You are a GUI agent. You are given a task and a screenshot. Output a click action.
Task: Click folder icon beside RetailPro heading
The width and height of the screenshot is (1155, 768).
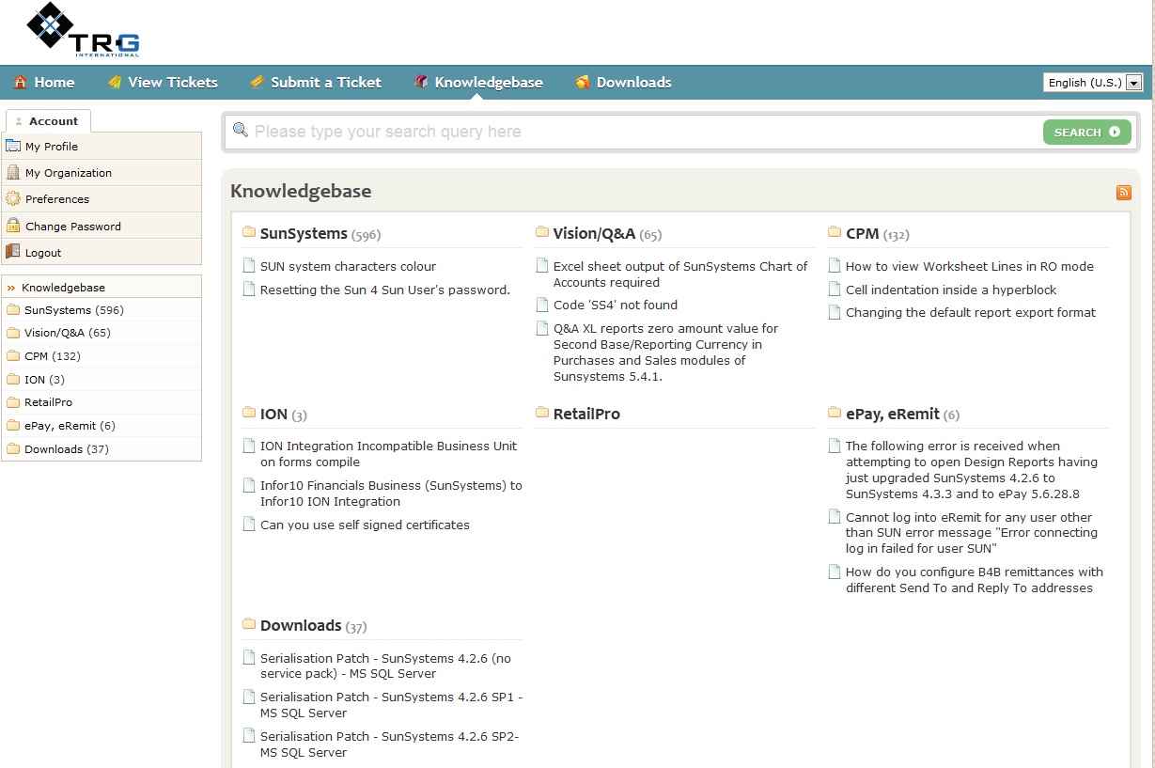(x=542, y=413)
